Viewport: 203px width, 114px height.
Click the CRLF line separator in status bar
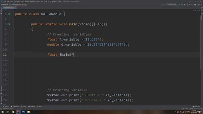tap(187, 109)
